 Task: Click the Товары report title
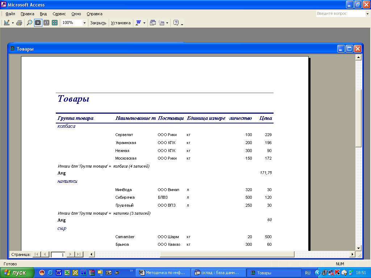[x=74, y=99]
